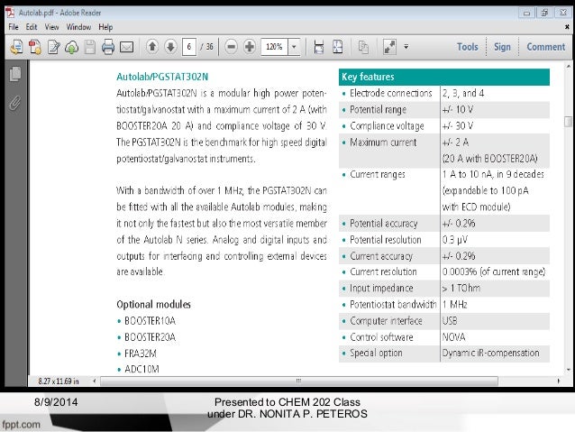
Task: Open the Page Thumbnails panel icon
Action: 14,75
